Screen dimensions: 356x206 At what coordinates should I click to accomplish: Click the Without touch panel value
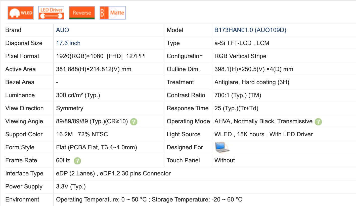[225, 160]
